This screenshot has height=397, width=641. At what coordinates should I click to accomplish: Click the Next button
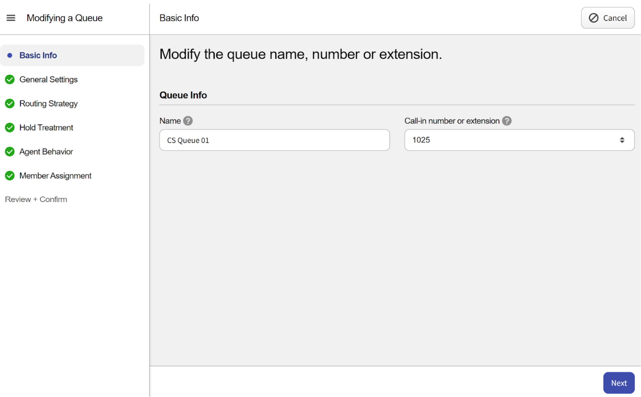(619, 383)
